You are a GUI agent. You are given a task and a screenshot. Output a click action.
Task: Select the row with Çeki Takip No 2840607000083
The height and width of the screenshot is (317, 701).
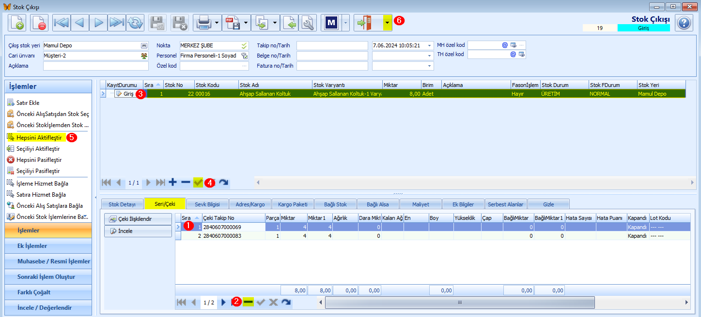432,236
